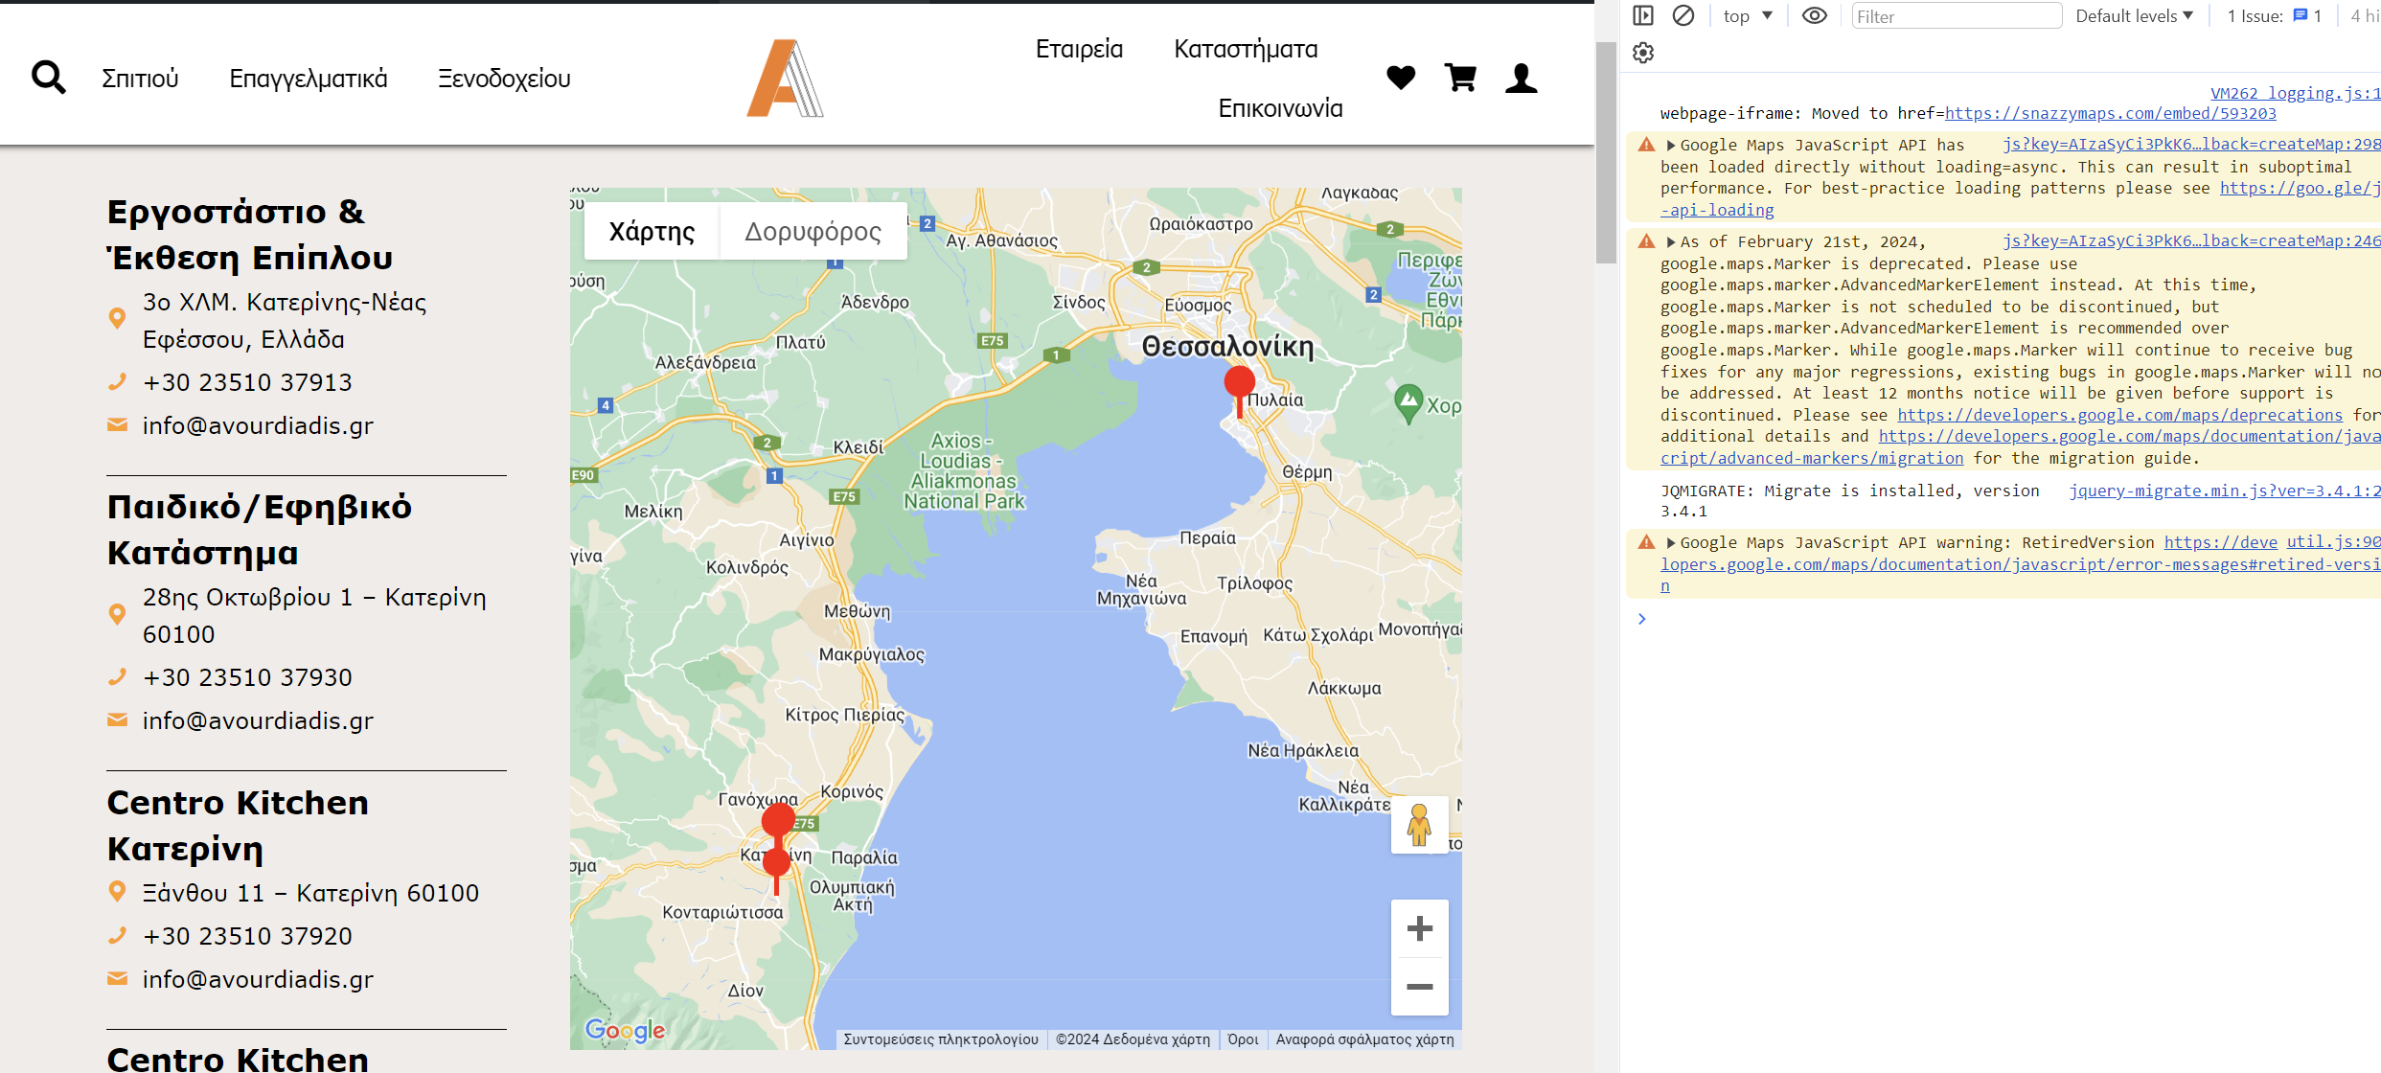
Task: Click the Street View pegman icon
Action: tap(1419, 825)
